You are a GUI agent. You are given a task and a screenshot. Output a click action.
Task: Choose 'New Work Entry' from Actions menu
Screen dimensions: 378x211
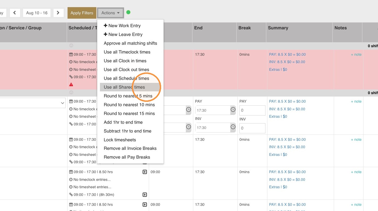point(130,26)
